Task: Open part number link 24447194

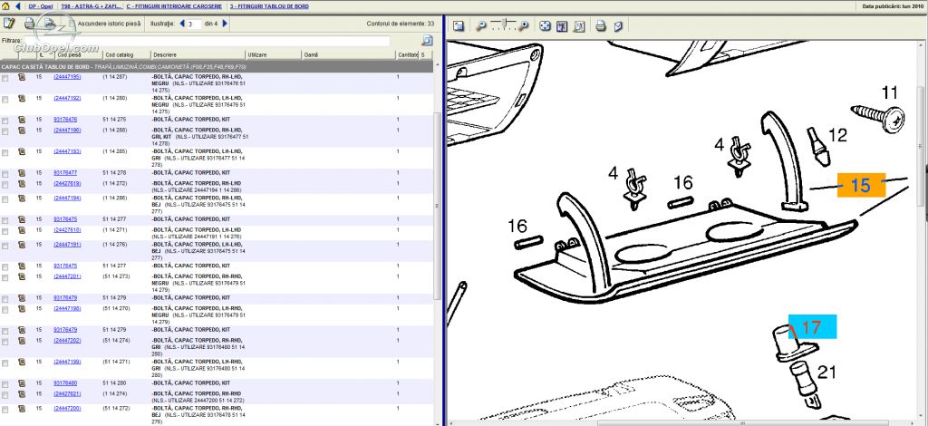Action: click(x=67, y=198)
